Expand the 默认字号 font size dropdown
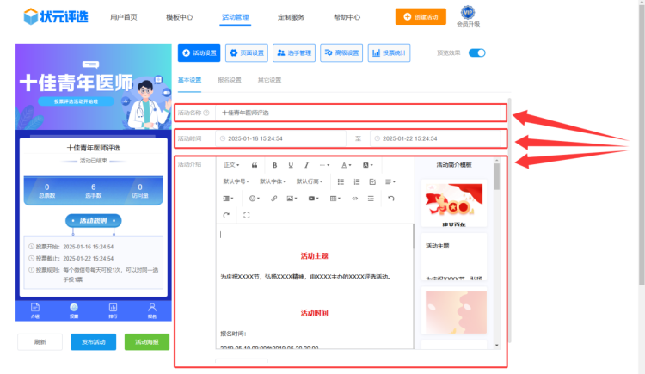 237,181
